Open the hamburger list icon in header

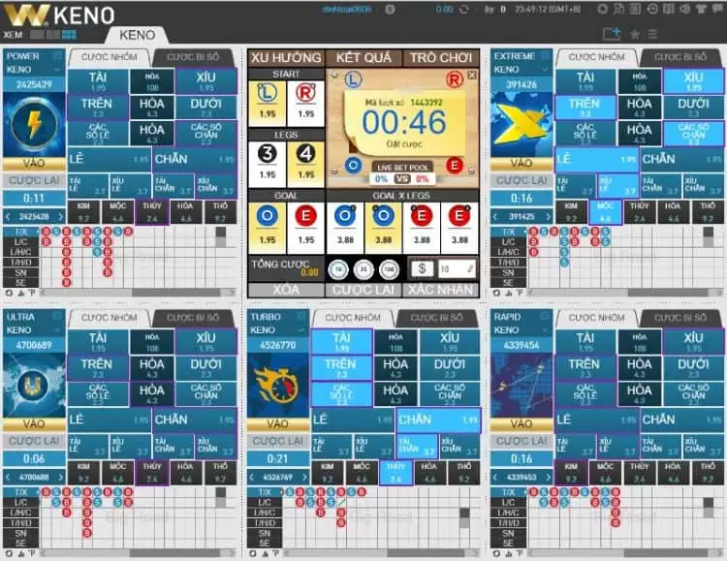(652, 34)
